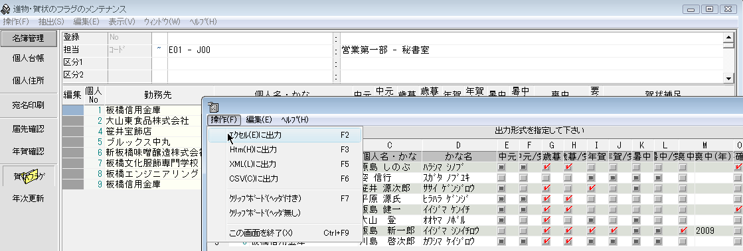Open the 抽出(S) menu in main menu bar

(51, 22)
